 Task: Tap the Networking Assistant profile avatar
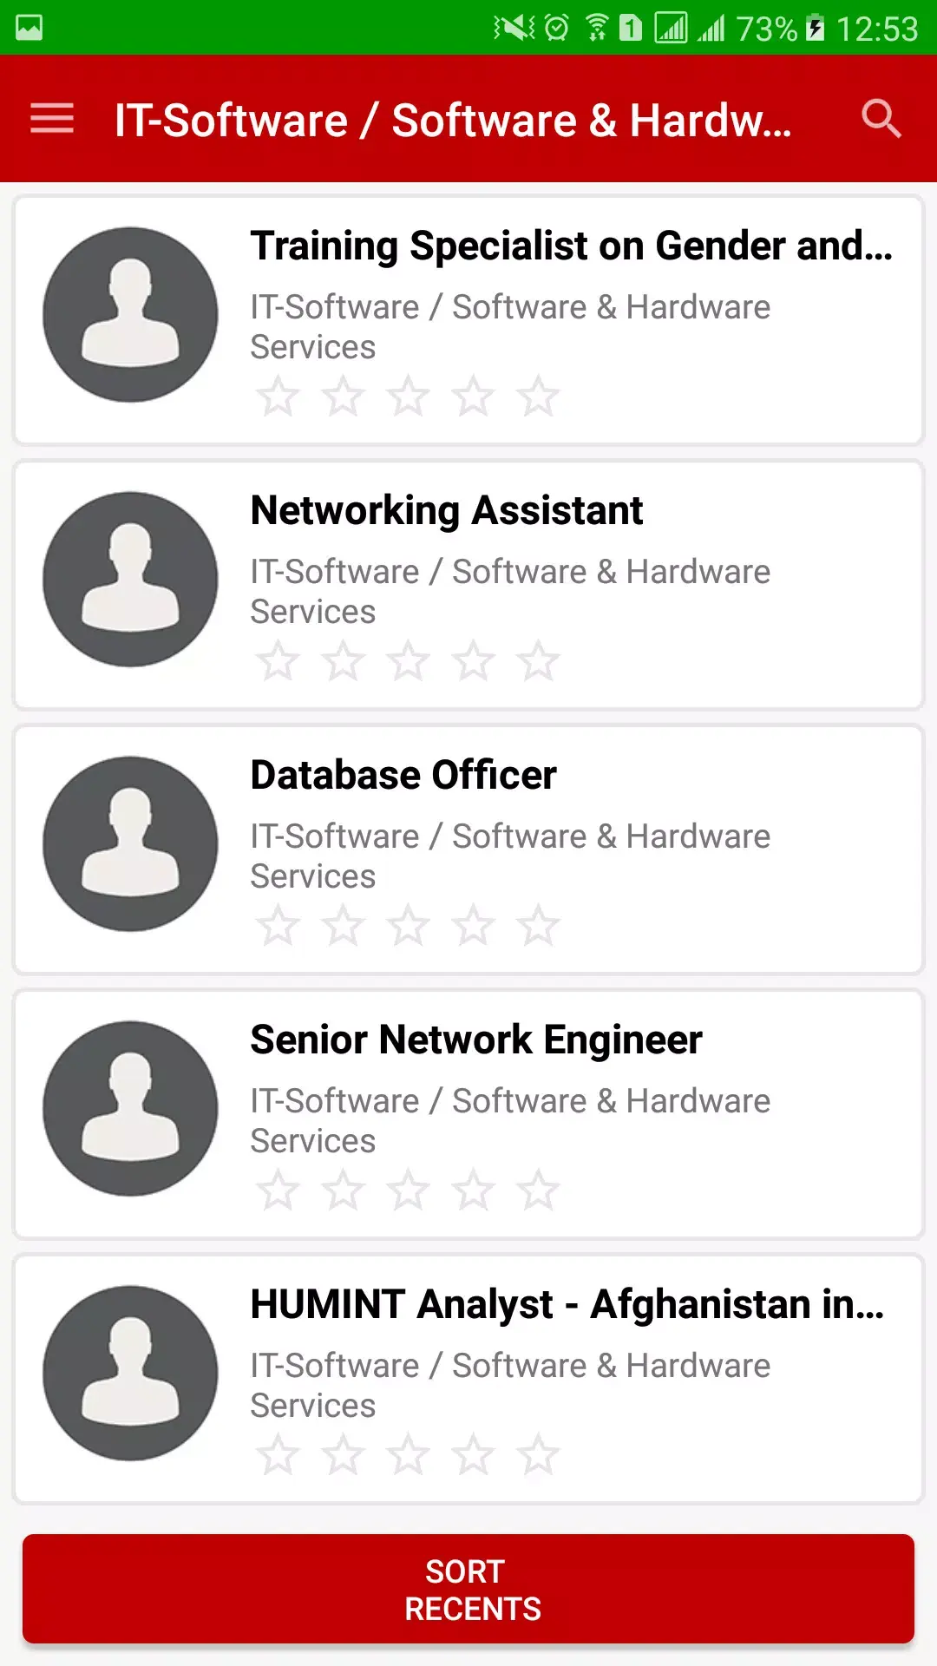click(130, 579)
